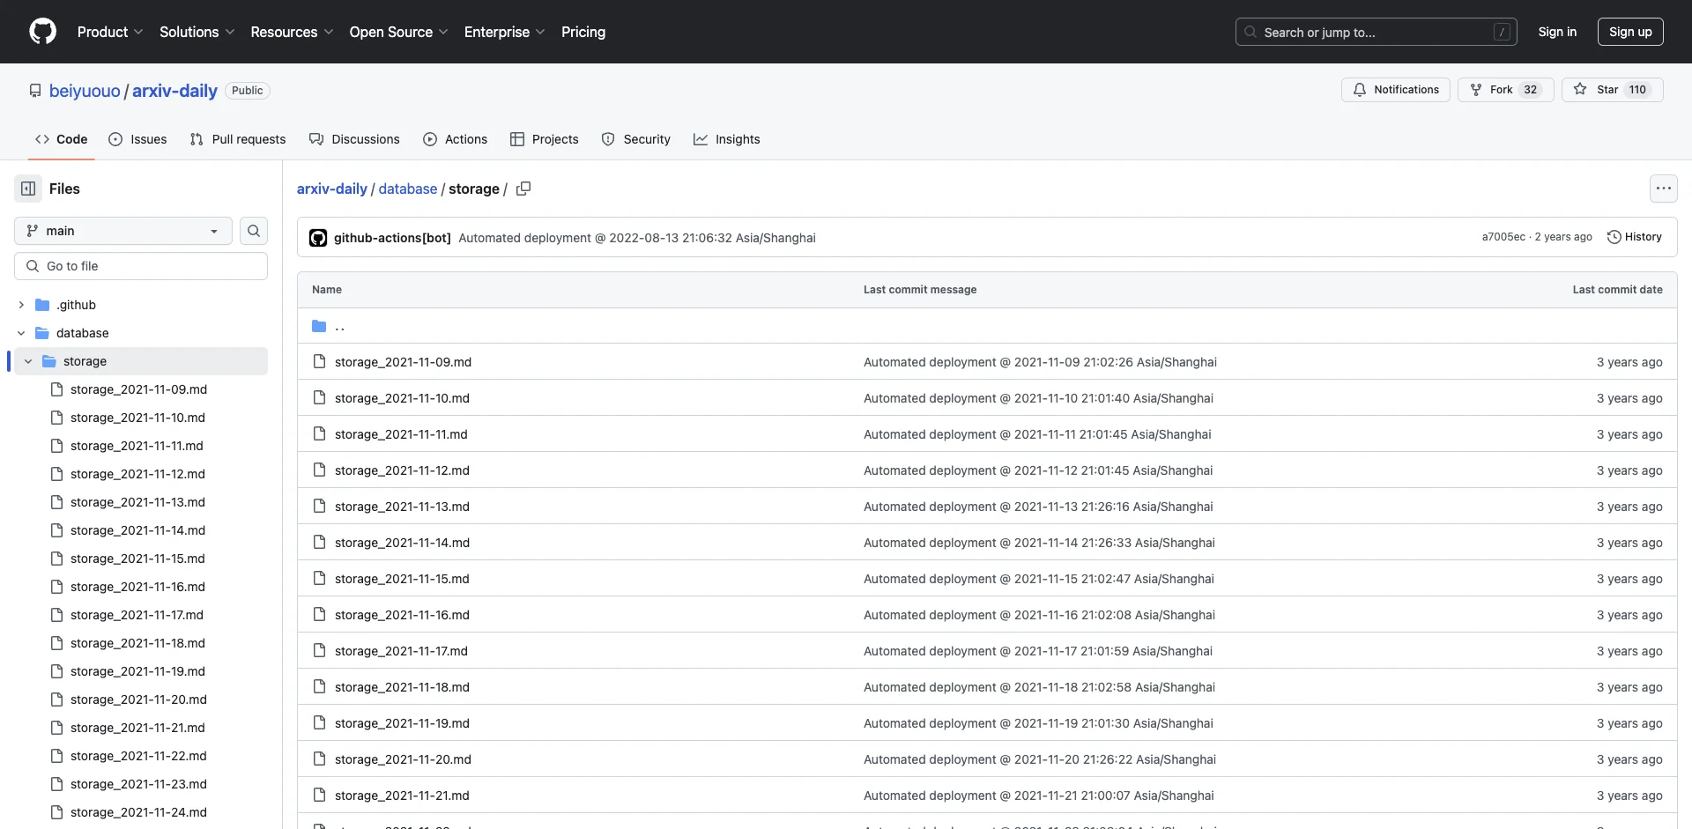
Task: Switch to the Discussions tab
Action: pos(354,139)
